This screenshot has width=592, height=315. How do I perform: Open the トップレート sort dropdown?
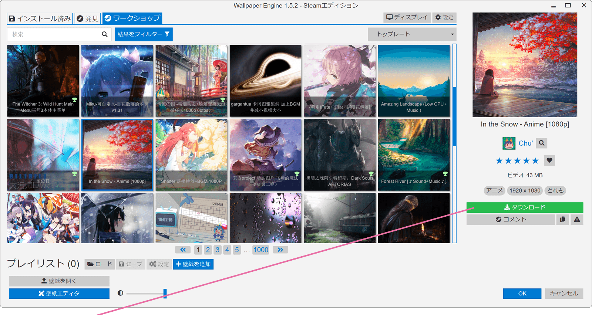412,34
